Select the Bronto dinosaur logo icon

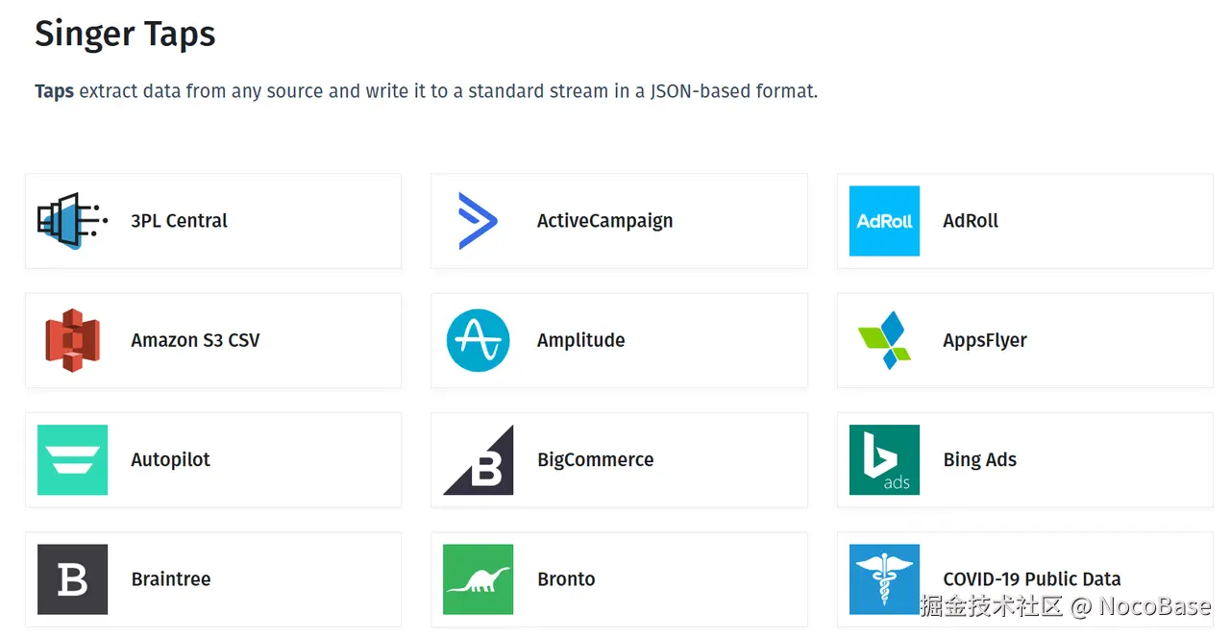pyautogui.click(x=478, y=579)
